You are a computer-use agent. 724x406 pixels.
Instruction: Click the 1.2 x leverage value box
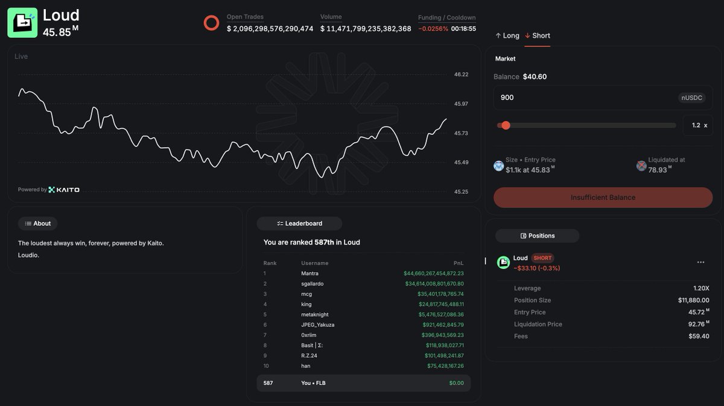point(698,125)
